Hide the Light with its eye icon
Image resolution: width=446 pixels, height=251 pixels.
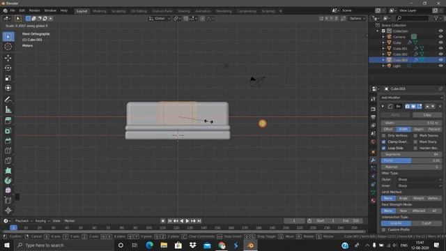coord(440,66)
